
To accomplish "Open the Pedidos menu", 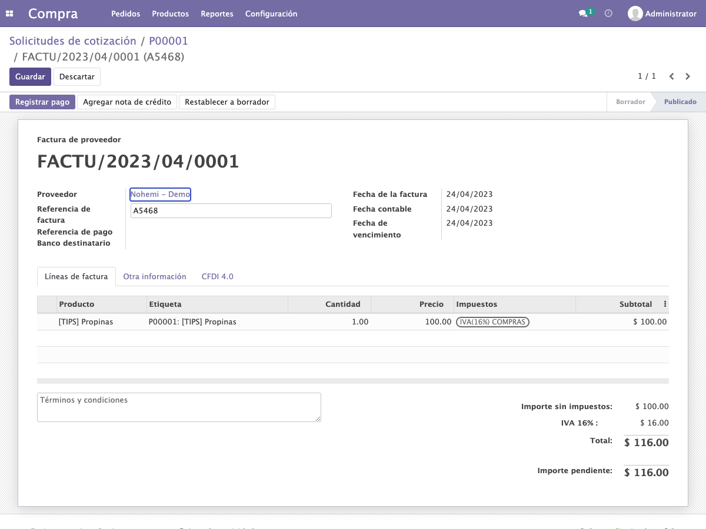I will [x=125, y=14].
